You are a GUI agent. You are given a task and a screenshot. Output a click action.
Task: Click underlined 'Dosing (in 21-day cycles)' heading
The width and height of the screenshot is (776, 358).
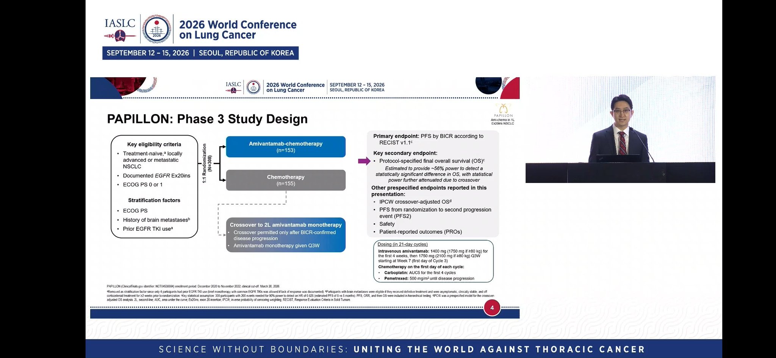(x=402, y=244)
